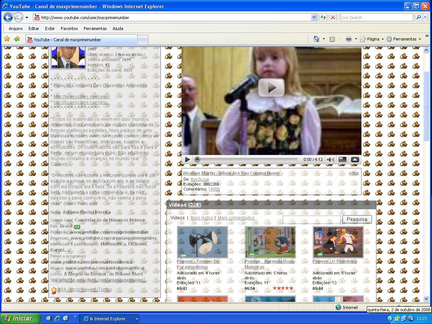The width and height of the screenshot is (432, 324).
Task: Click the Add to Favorites star-plus icon
Action: 17,39
